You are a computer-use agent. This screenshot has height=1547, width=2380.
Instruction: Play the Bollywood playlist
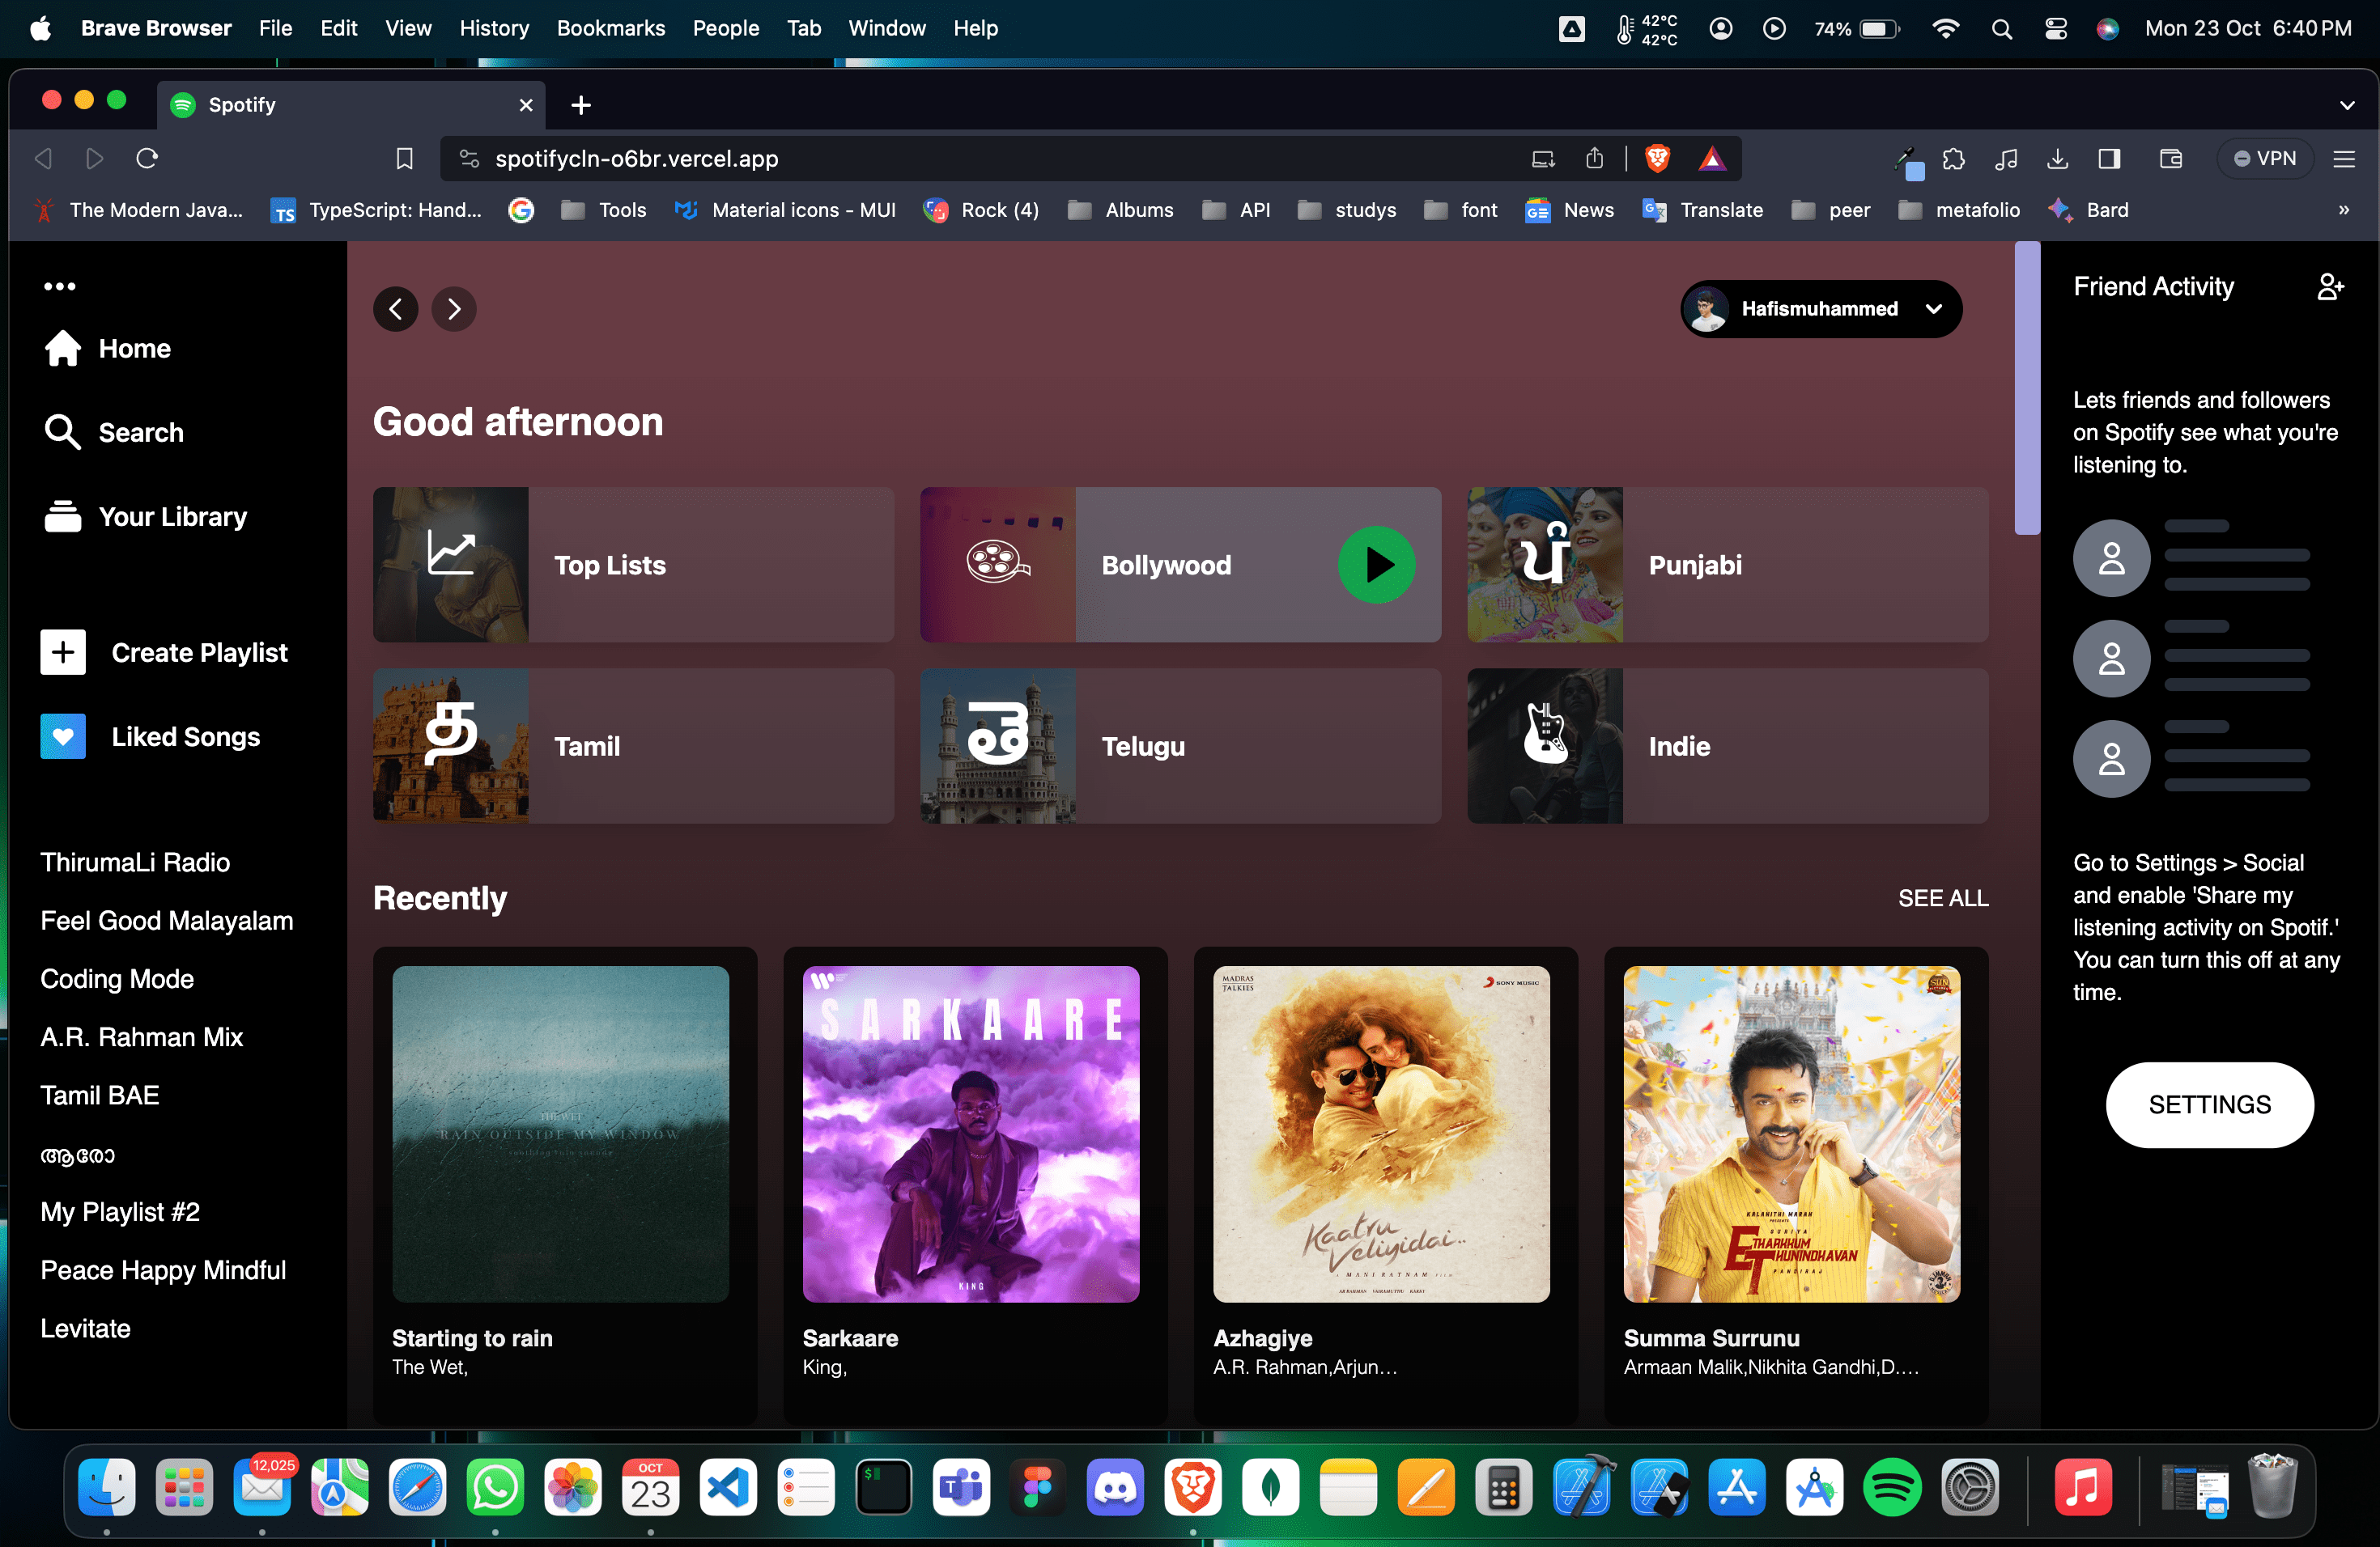(x=1376, y=565)
